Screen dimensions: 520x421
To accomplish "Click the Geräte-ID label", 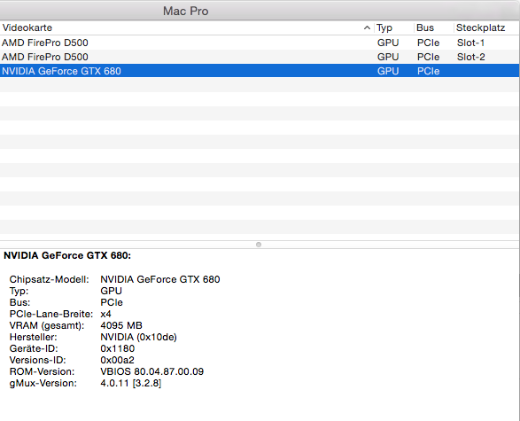I will [34, 348].
